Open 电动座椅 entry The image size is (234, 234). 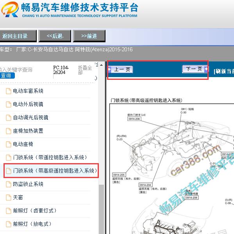(x=23, y=144)
